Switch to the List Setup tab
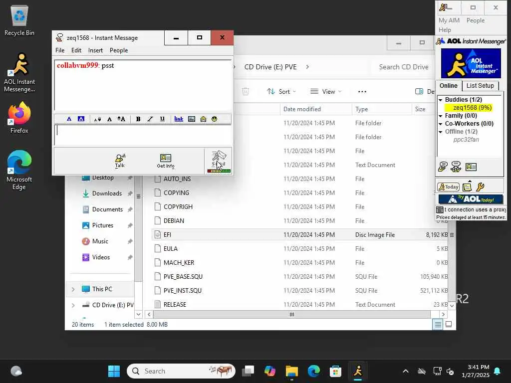This screenshot has height=383, width=511. (480, 86)
